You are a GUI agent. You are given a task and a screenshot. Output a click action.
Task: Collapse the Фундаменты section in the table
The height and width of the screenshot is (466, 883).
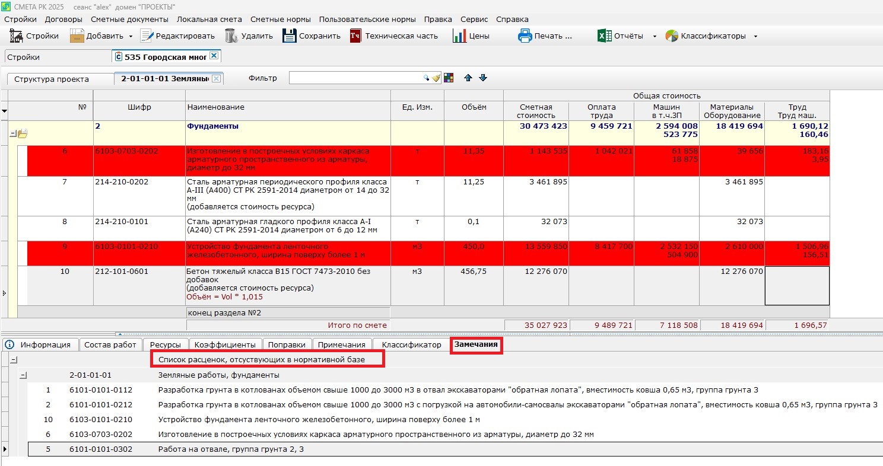(12, 133)
